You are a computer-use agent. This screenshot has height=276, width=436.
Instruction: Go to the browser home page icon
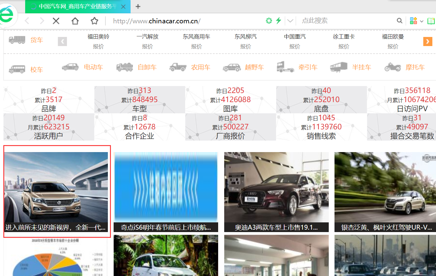[75, 21]
